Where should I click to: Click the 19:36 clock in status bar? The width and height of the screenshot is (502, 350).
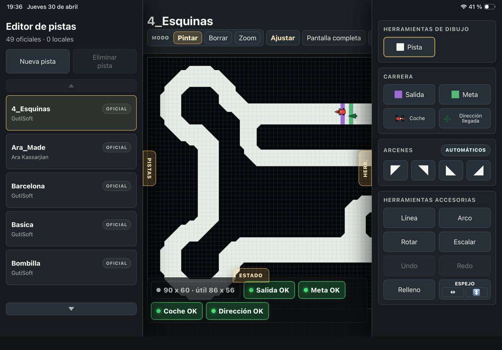[15, 7]
